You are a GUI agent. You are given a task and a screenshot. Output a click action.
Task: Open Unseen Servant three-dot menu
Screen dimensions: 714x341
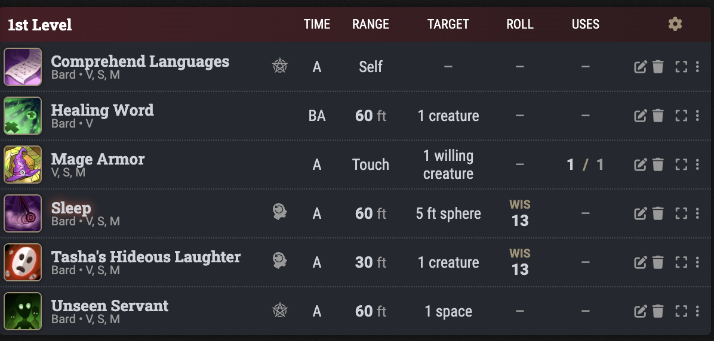tap(697, 311)
